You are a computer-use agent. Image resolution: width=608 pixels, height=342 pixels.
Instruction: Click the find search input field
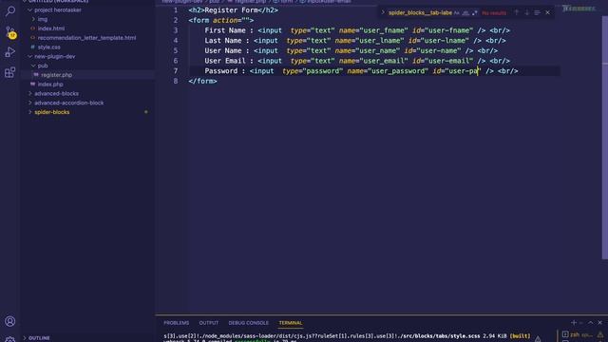click(420, 12)
